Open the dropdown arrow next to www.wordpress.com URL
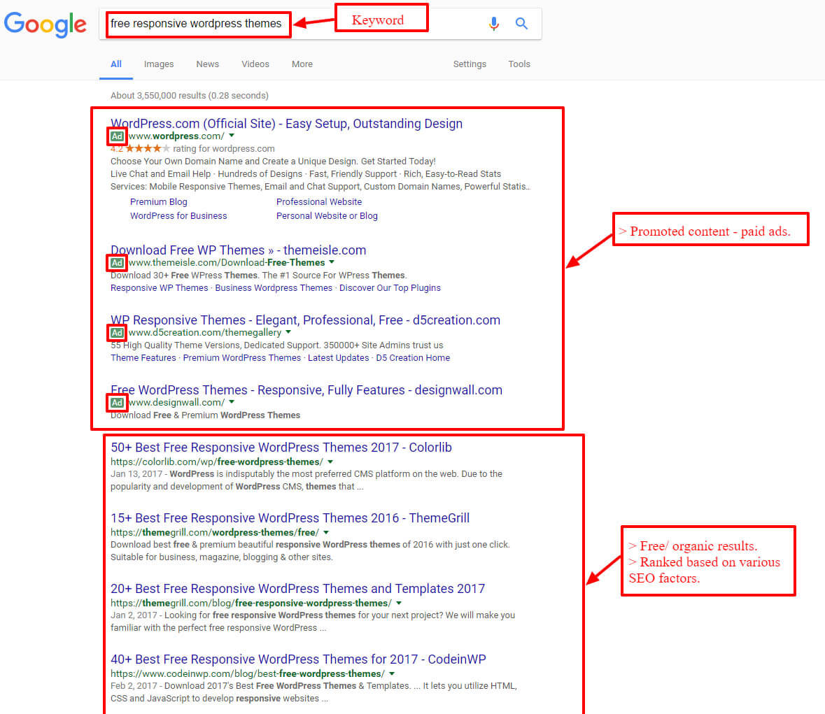This screenshot has height=714, width=825. click(232, 136)
